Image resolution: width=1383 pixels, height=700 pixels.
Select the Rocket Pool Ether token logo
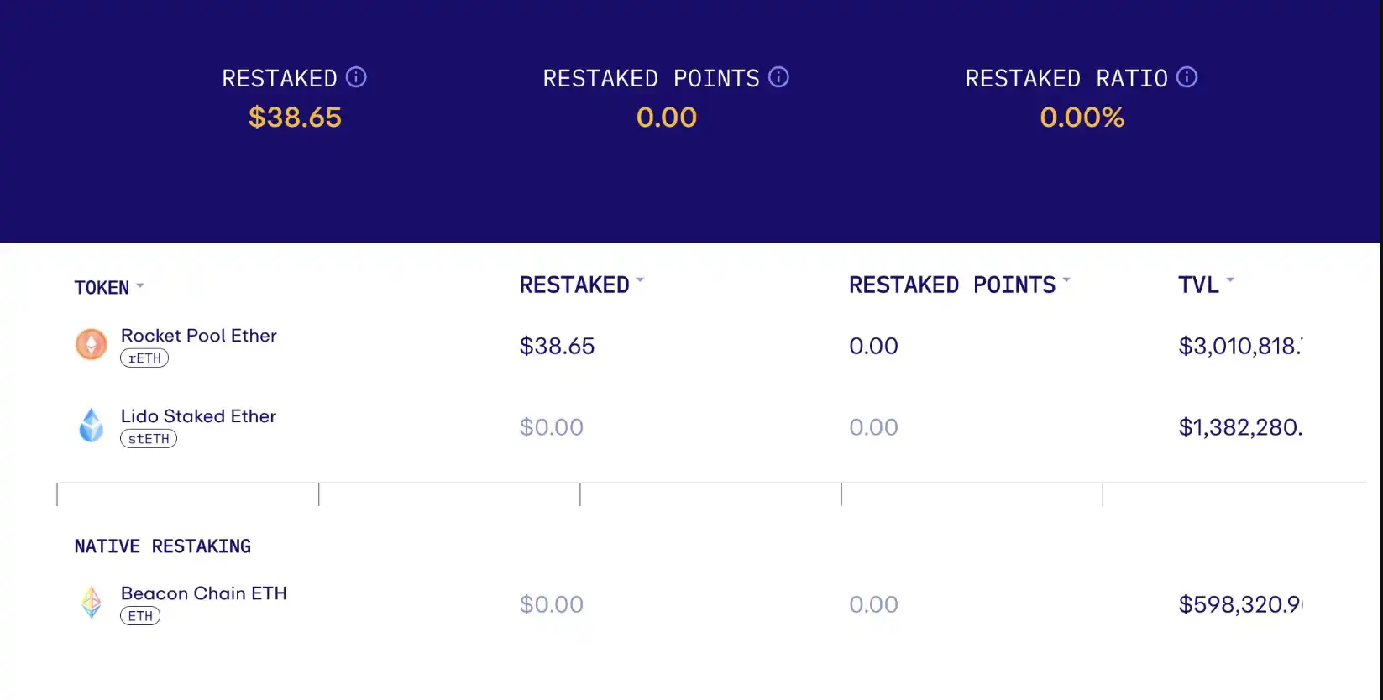tap(92, 344)
